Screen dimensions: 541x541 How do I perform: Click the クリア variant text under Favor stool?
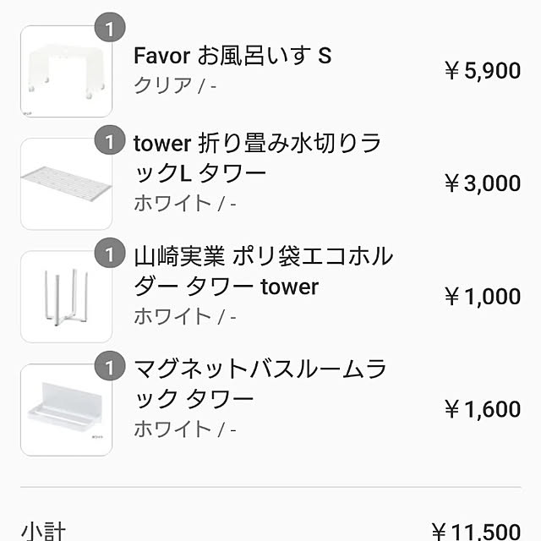pyautogui.click(x=162, y=85)
